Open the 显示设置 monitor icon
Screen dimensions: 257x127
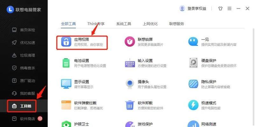(x=66, y=84)
